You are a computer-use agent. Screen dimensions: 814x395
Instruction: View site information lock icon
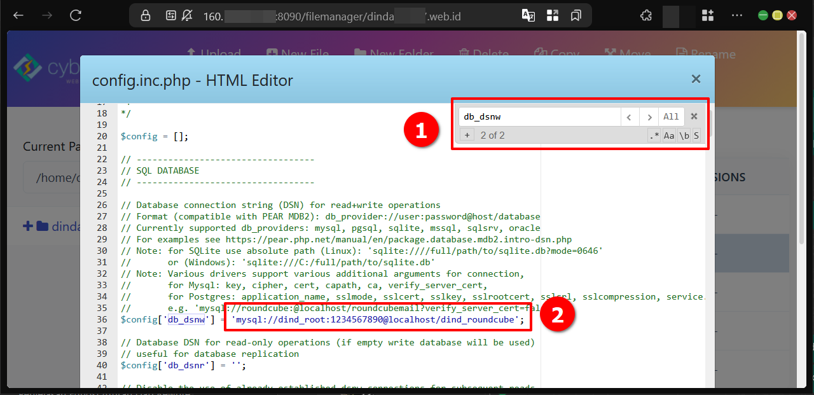[x=146, y=15]
